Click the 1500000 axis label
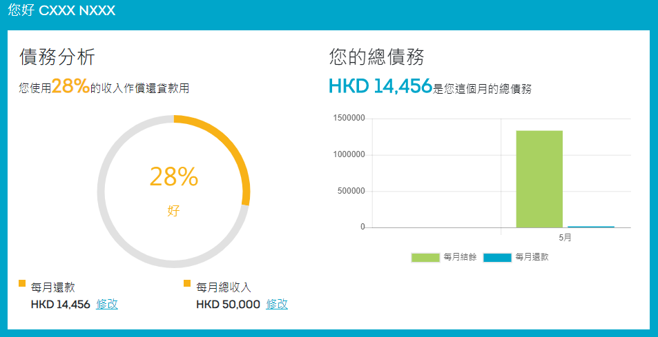This screenshot has height=337, width=658. coord(349,119)
